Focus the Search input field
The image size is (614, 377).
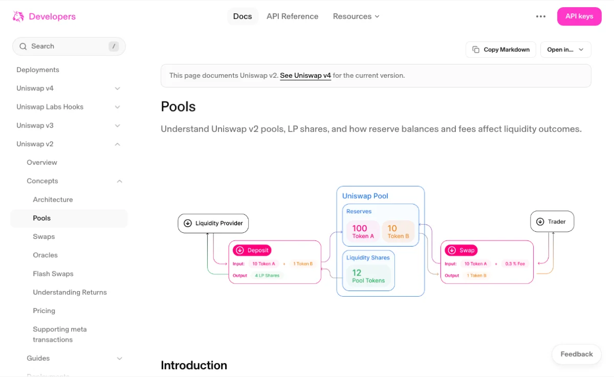(x=69, y=46)
